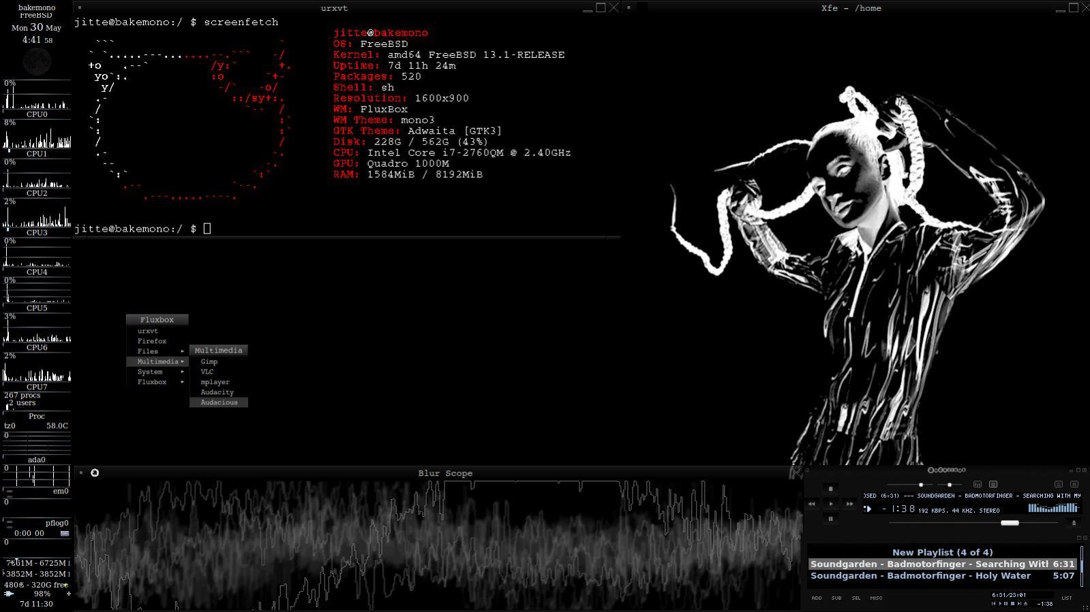Launch mplayer from Multimedia submenu
1090x612 pixels.
click(218, 382)
